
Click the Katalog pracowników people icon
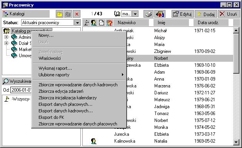[x=7, y=31]
